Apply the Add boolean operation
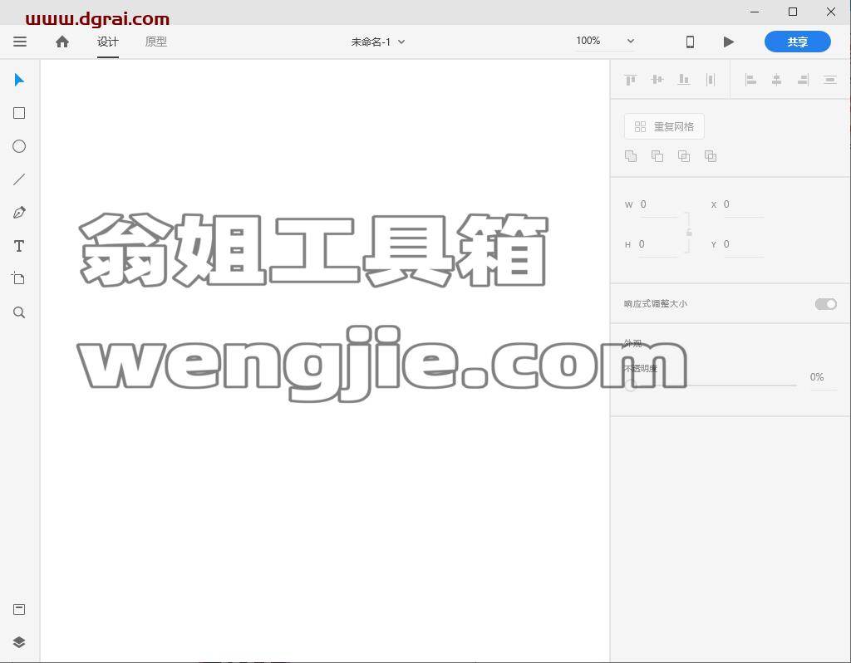 coord(631,156)
